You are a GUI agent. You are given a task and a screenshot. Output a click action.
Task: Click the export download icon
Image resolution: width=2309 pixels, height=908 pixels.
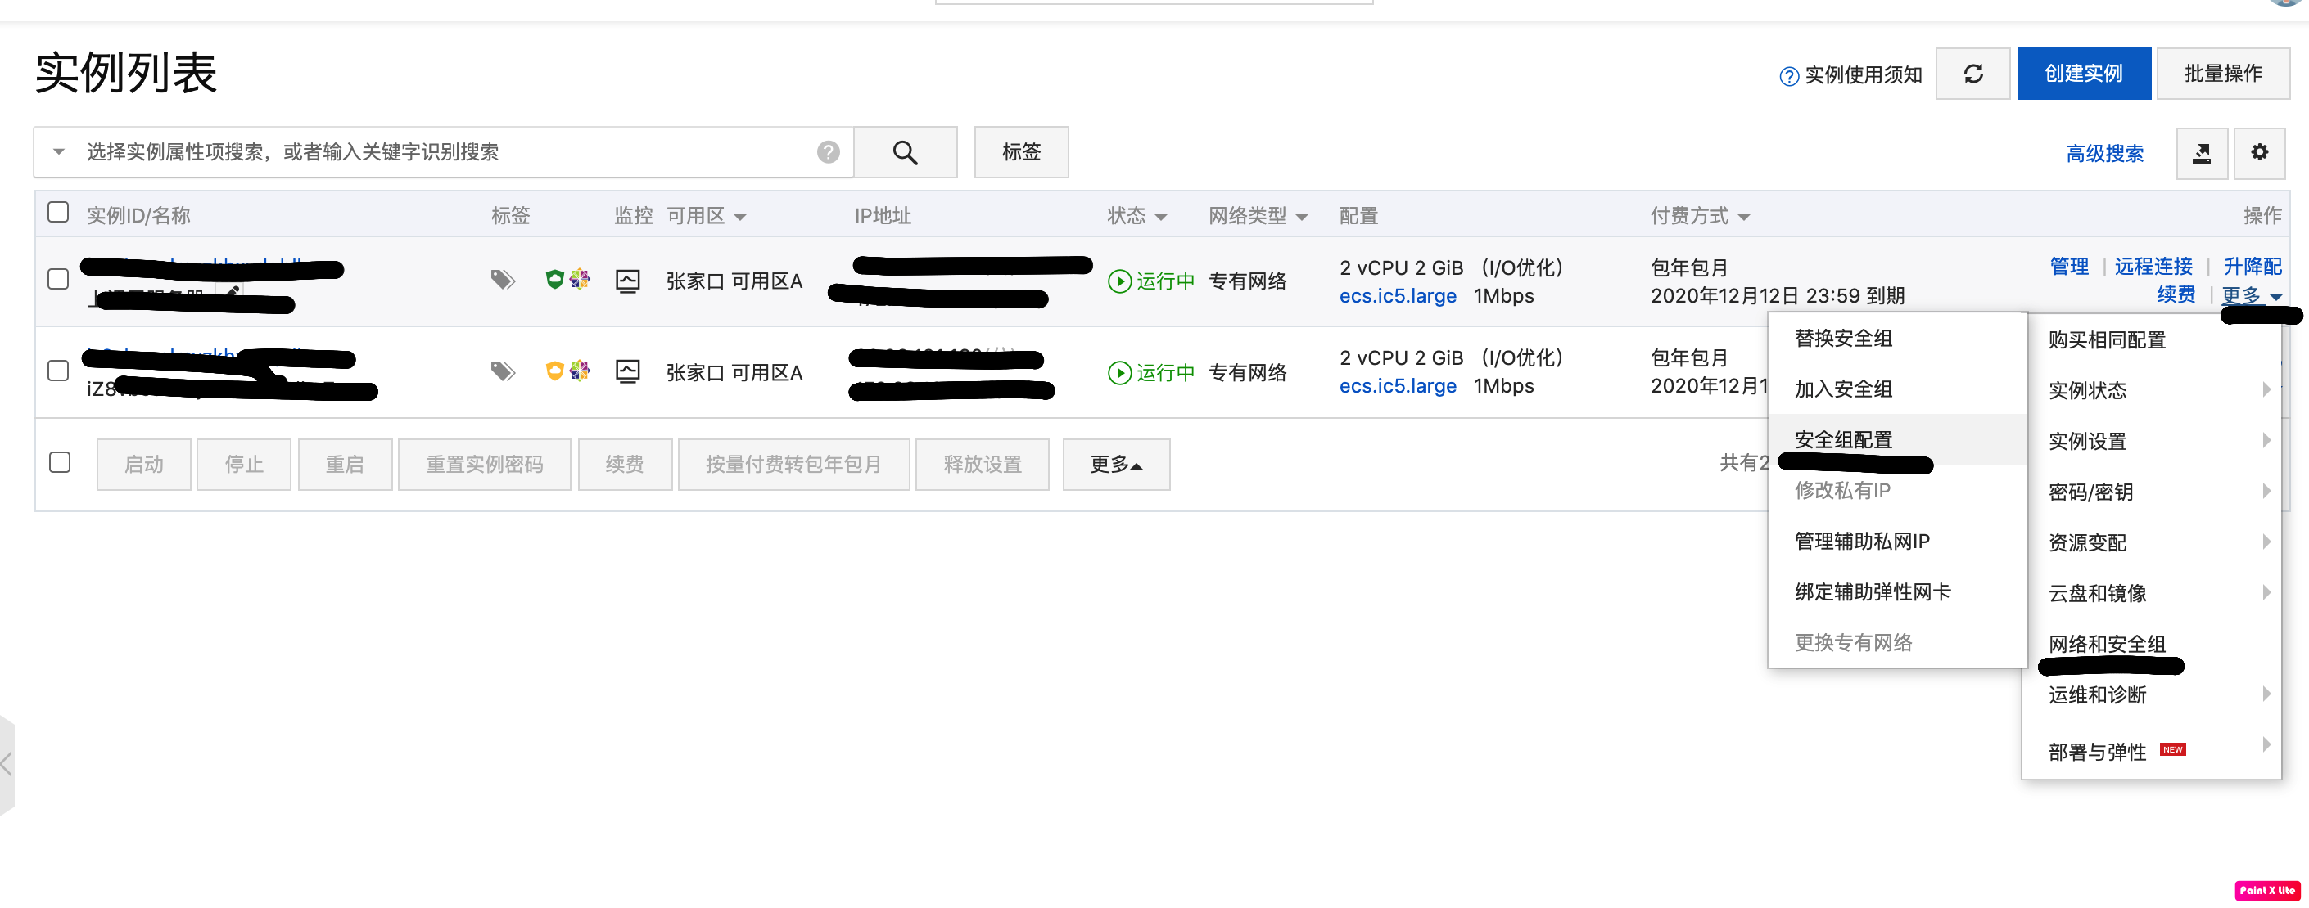(2201, 153)
